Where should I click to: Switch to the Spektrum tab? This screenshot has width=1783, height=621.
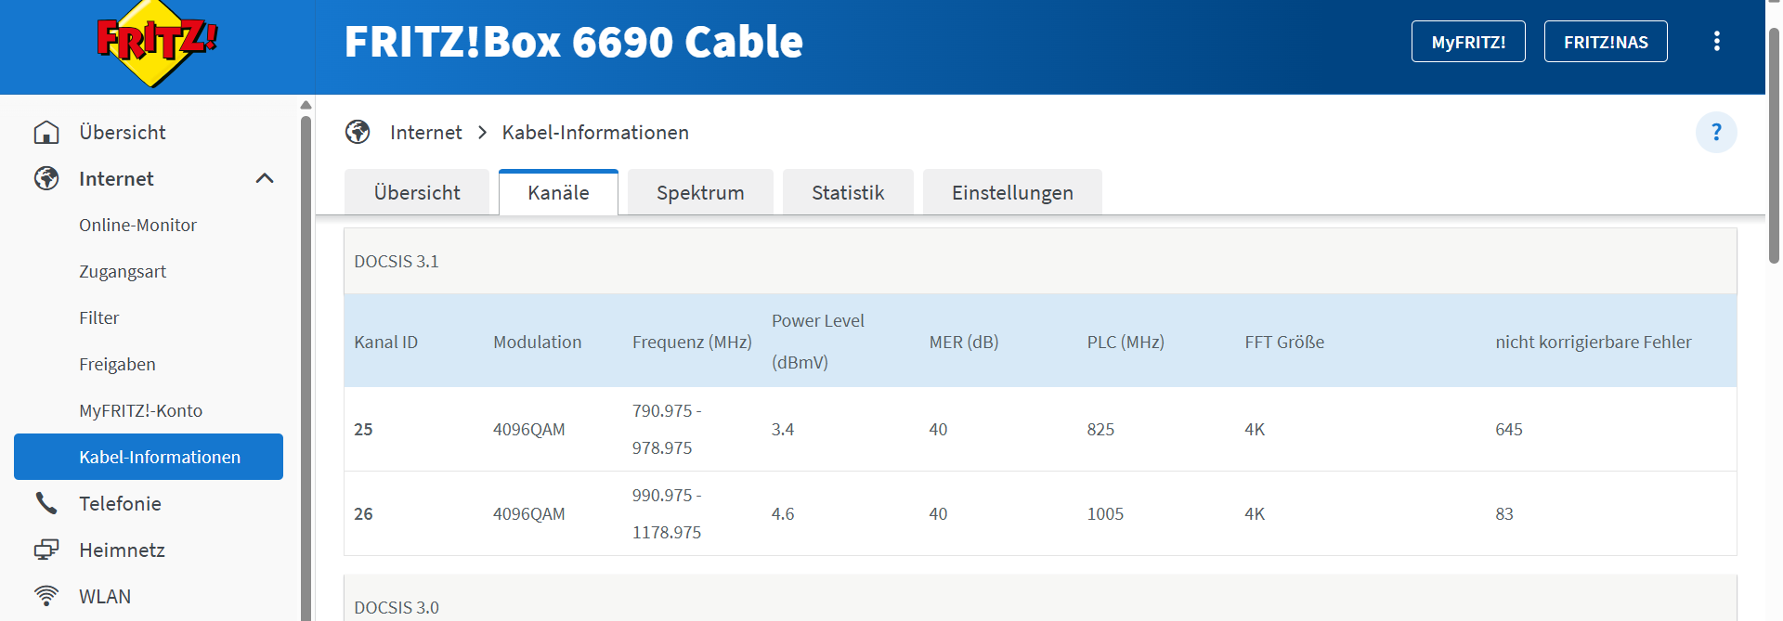tap(700, 193)
